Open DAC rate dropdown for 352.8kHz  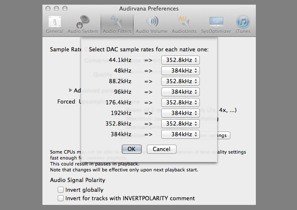[180, 123]
